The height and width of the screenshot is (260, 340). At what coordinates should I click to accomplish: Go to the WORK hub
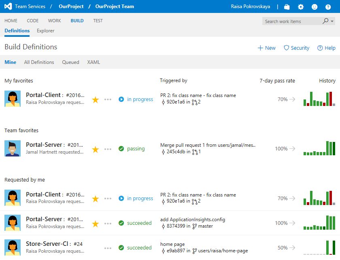(54, 21)
